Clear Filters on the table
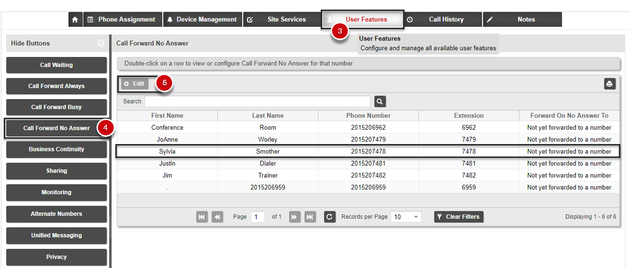Viewport: 630px width, 268px height. [x=459, y=217]
